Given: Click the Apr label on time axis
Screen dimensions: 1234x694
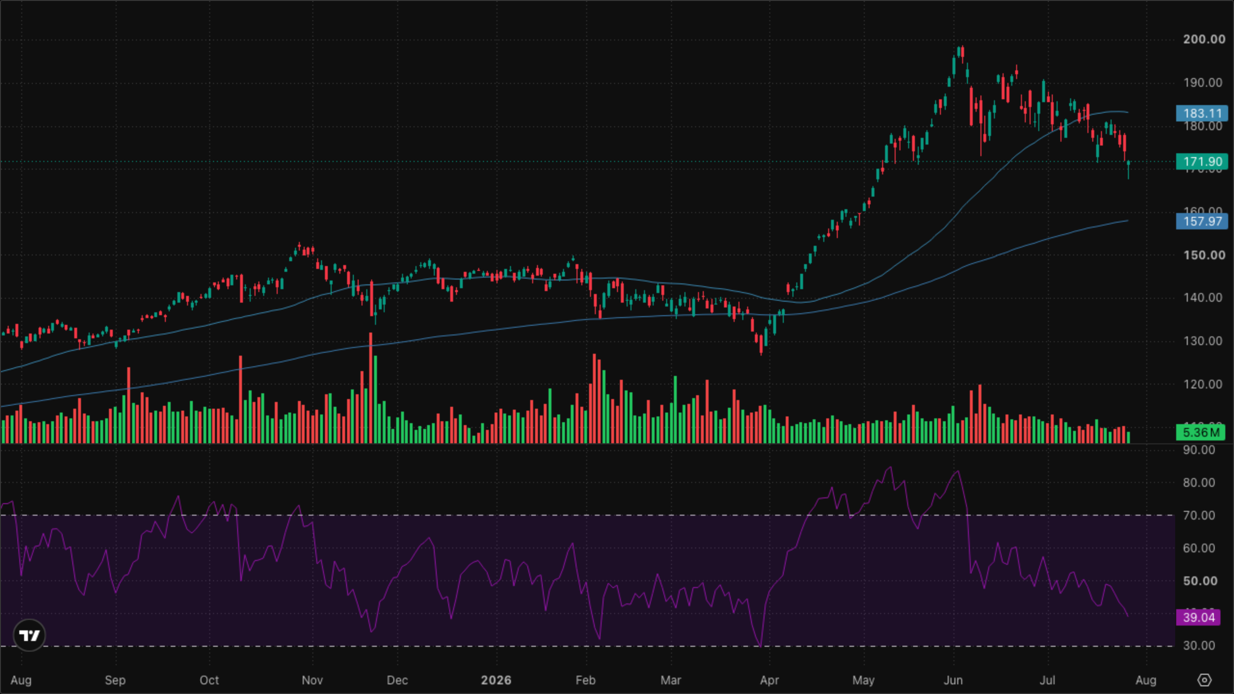Looking at the screenshot, I should click(769, 680).
